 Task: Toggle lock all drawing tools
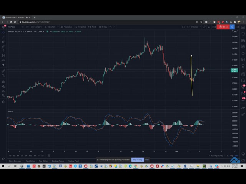[x=3, y=91]
